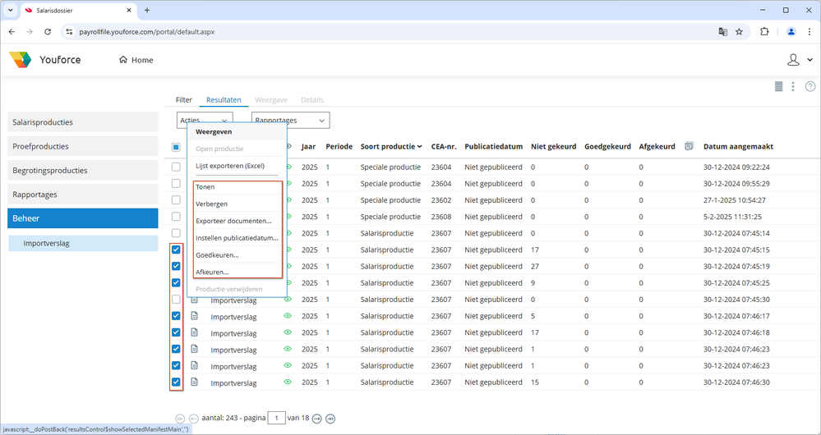Click the page number input field
The image size is (821, 435).
pos(278,419)
